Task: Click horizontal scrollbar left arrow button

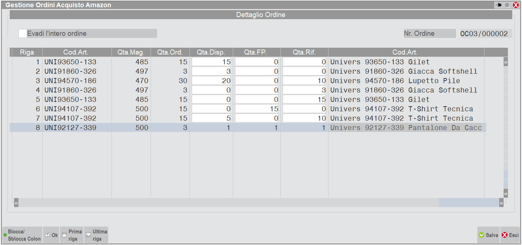Action: tap(16, 203)
